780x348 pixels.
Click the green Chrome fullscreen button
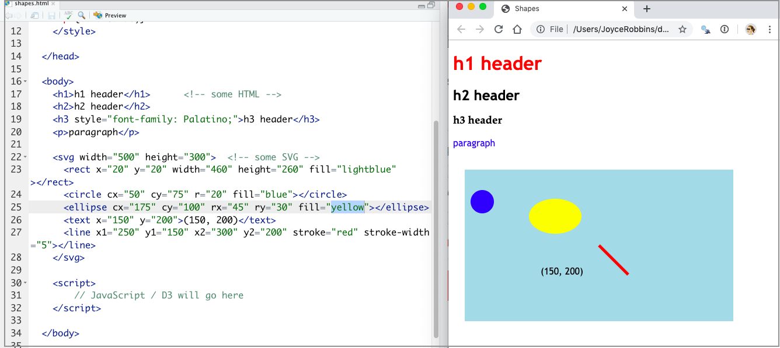[483, 6]
